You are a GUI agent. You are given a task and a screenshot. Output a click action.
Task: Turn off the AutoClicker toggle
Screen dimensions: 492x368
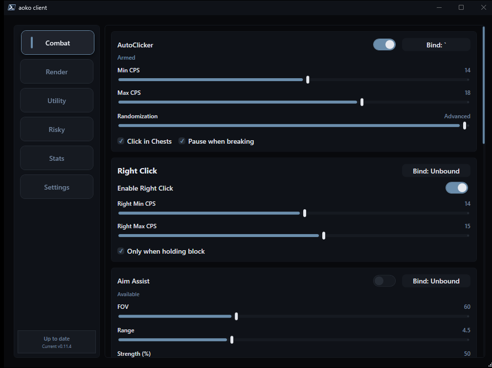coord(384,44)
